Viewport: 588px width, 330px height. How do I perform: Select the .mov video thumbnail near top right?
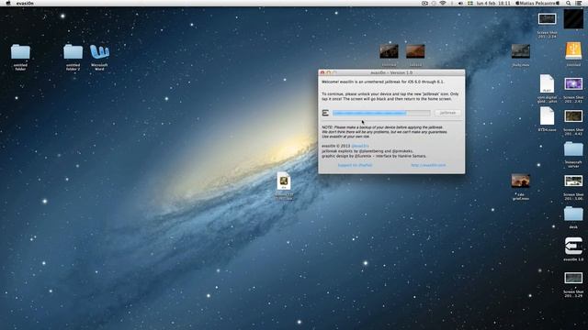click(x=521, y=51)
